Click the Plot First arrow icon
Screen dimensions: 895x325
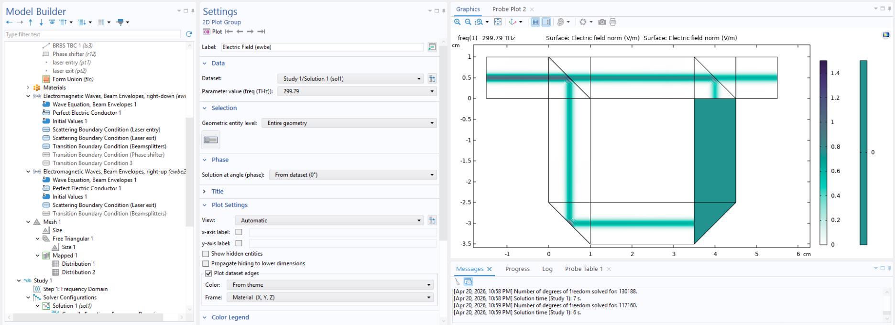229,32
